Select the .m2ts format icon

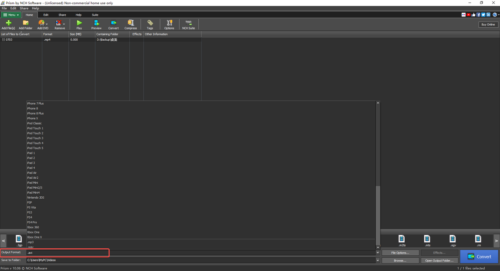[x=402, y=240]
